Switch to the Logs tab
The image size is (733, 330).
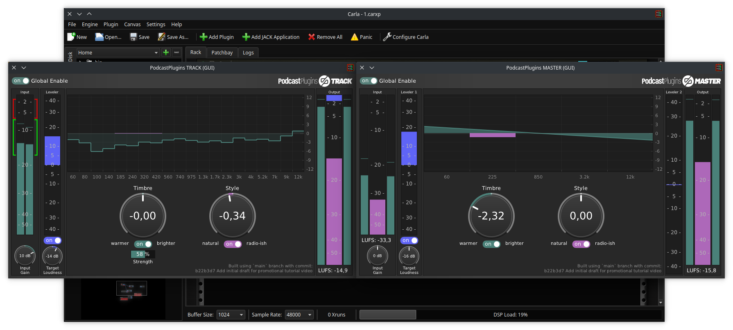pos(248,53)
